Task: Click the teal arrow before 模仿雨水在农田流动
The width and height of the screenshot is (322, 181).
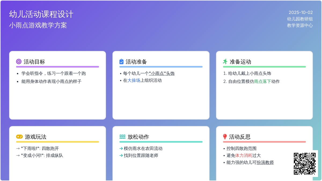Action: [x=121, y=149]
